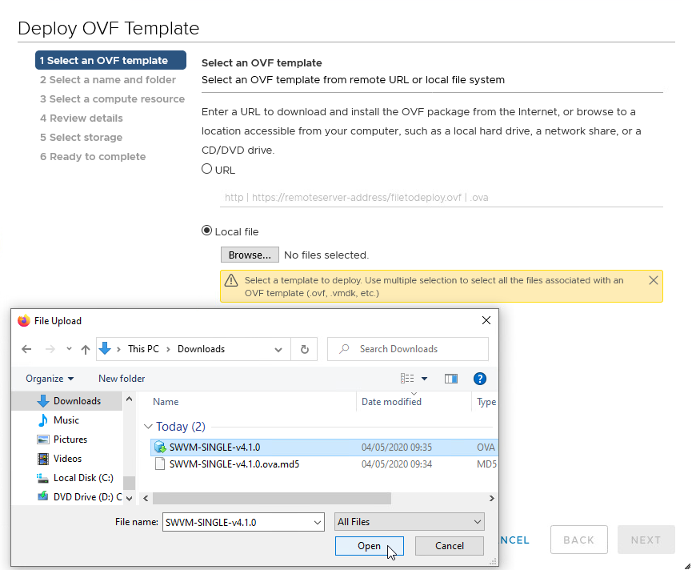This screenshot has height=570, width=692.
Task: Click New folder in the toolbar
Action: pyautogui.click(x=122, y=379)
